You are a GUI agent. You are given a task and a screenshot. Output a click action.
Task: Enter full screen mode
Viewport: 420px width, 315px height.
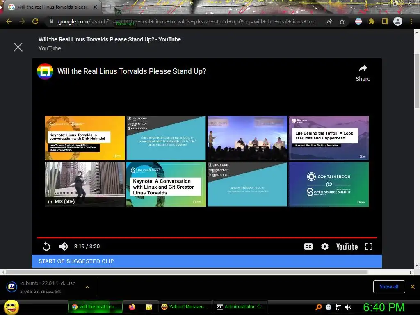coord(369,247)
